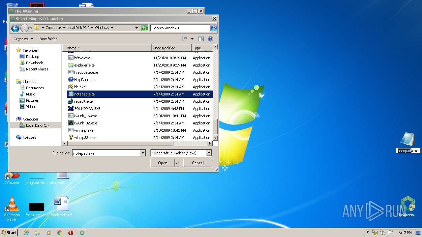Select the SOUNDMAN.EXE icon

71,108
